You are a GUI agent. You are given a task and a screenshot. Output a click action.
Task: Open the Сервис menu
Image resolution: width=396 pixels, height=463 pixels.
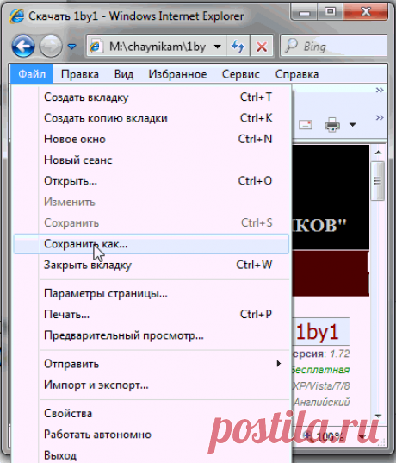tap(240, 74)
